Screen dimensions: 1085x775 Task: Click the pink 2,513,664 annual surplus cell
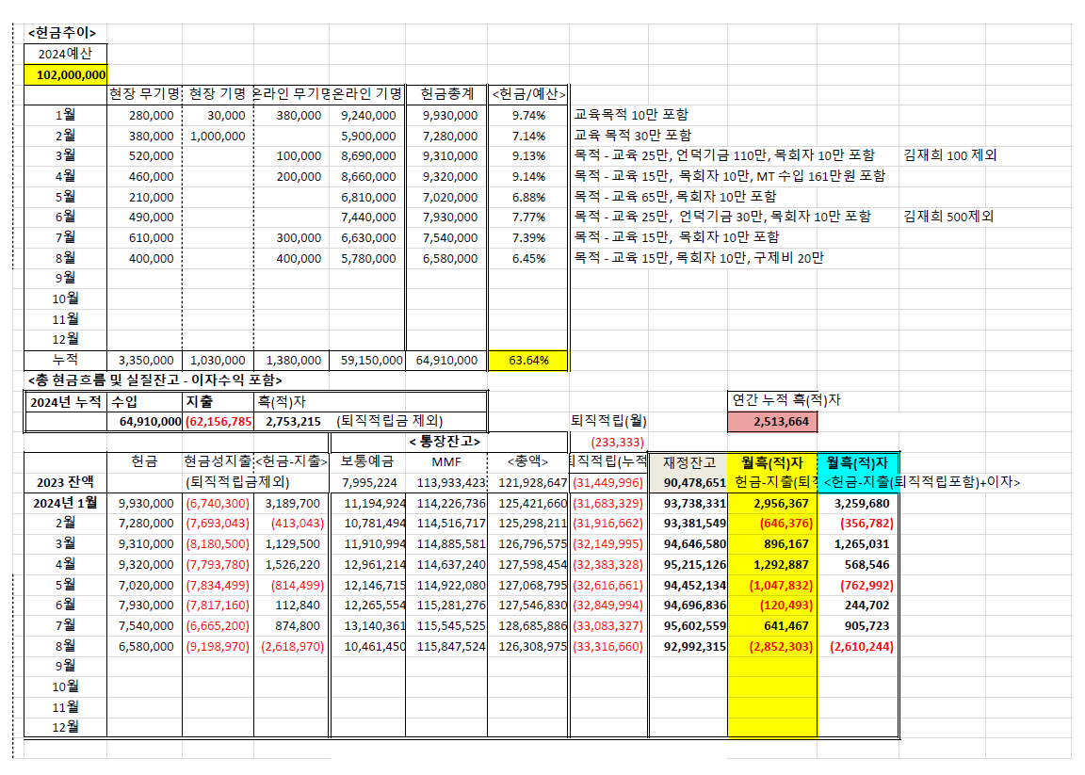coord(771,421)
